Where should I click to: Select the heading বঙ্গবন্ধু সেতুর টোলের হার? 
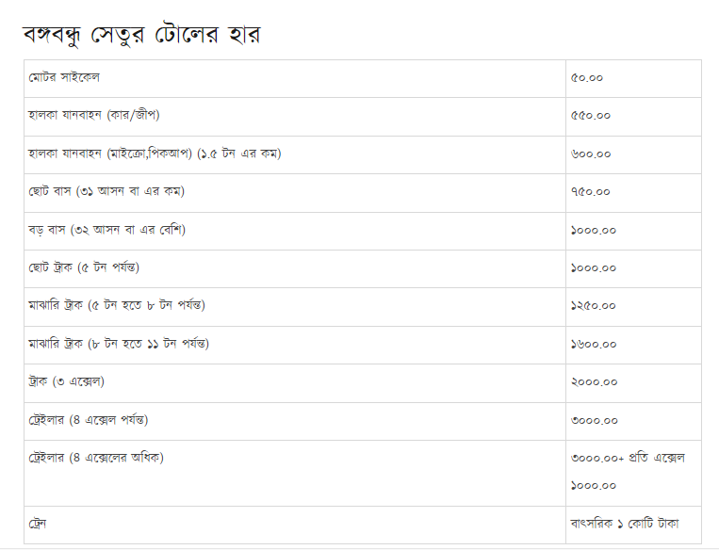coord(141,35)
